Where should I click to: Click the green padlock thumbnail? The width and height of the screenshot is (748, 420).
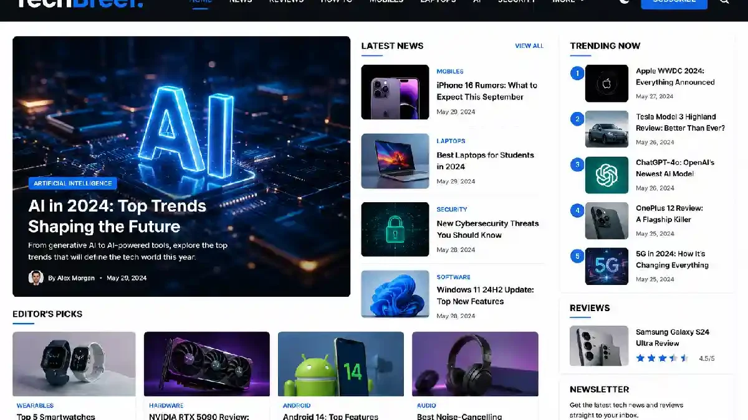click(395, 229)
